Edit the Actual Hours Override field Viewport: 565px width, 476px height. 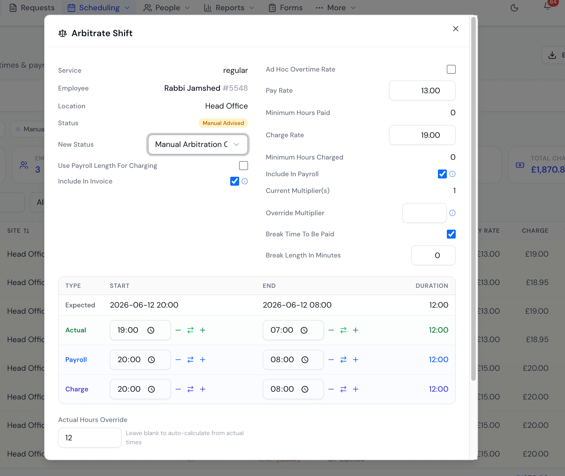pos(90,438)
